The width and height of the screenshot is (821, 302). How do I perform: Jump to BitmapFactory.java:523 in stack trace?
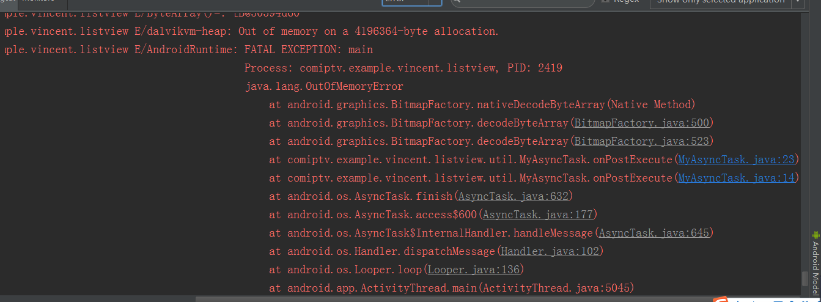coord(641,141)
